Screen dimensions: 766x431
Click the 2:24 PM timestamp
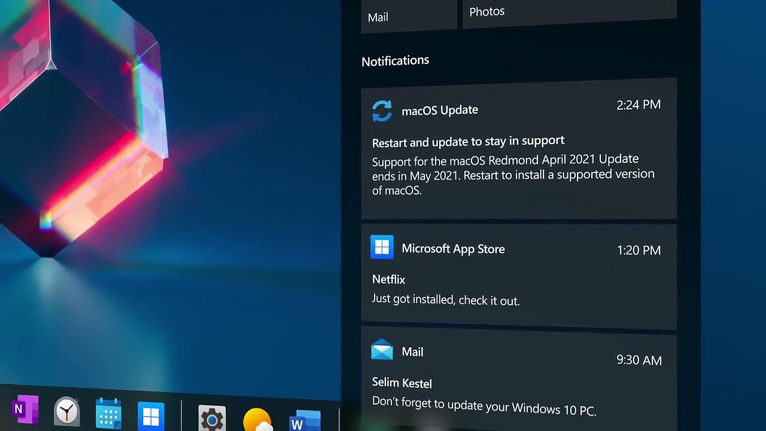639,105
